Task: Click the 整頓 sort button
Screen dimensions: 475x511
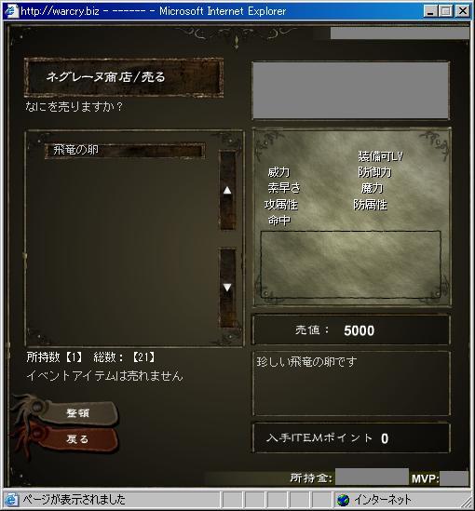Action: [77, 413]
